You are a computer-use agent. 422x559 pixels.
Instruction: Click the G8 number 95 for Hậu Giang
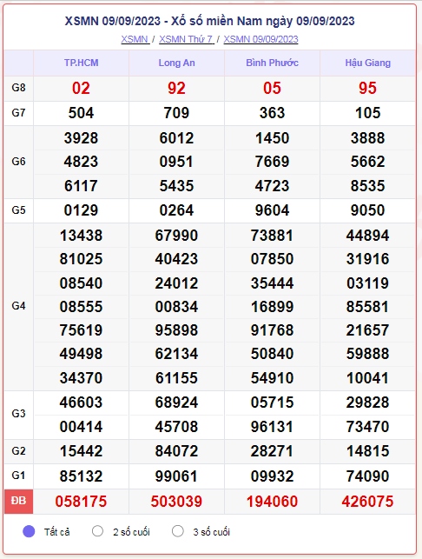pyautogui.click(x=367, y=88)
